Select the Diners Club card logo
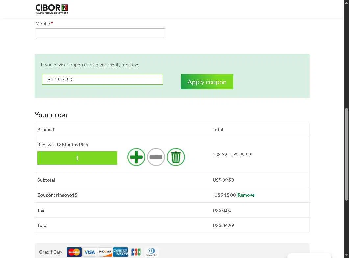The width and height of the screenshot is (349, 258). pos(151,252)
